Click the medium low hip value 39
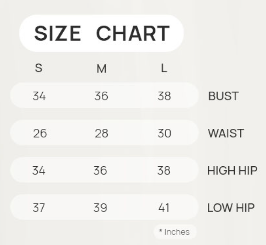266x245 pixels. (x=101, y=208)
